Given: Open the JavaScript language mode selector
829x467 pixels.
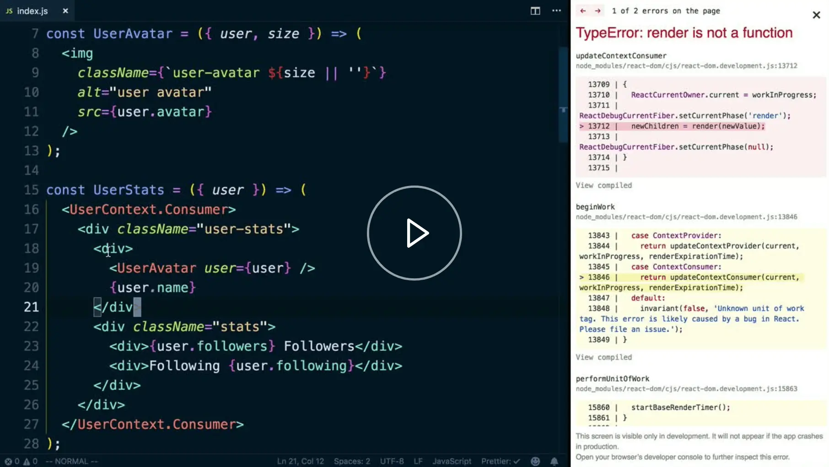Looking at the screenshot, I should (451, 461).
